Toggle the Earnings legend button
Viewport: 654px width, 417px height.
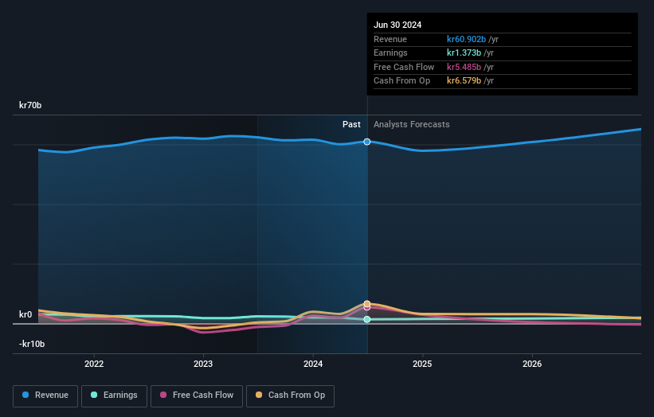coord(114,396)
